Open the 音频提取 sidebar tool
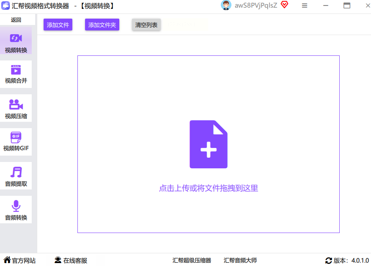The width and height of the screenshot is (371, 266). click(x=16, y=176)
